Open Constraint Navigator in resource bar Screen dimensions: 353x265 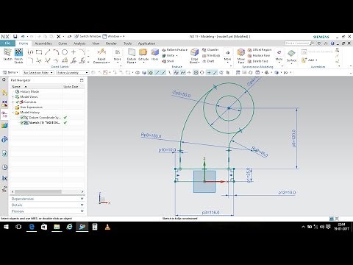[4, 104]
